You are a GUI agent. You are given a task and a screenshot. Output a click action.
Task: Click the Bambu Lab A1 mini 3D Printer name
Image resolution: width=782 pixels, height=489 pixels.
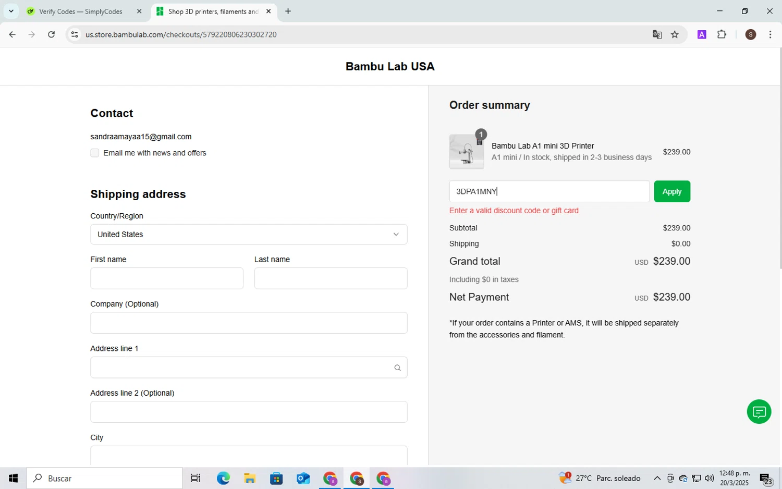[543, 146]
